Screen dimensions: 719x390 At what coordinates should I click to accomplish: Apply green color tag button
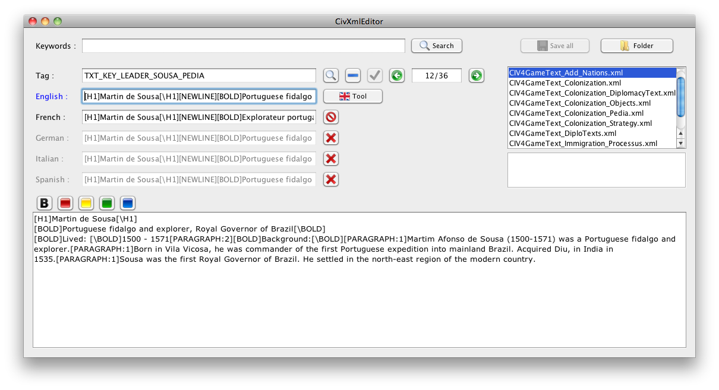(107, 203)
